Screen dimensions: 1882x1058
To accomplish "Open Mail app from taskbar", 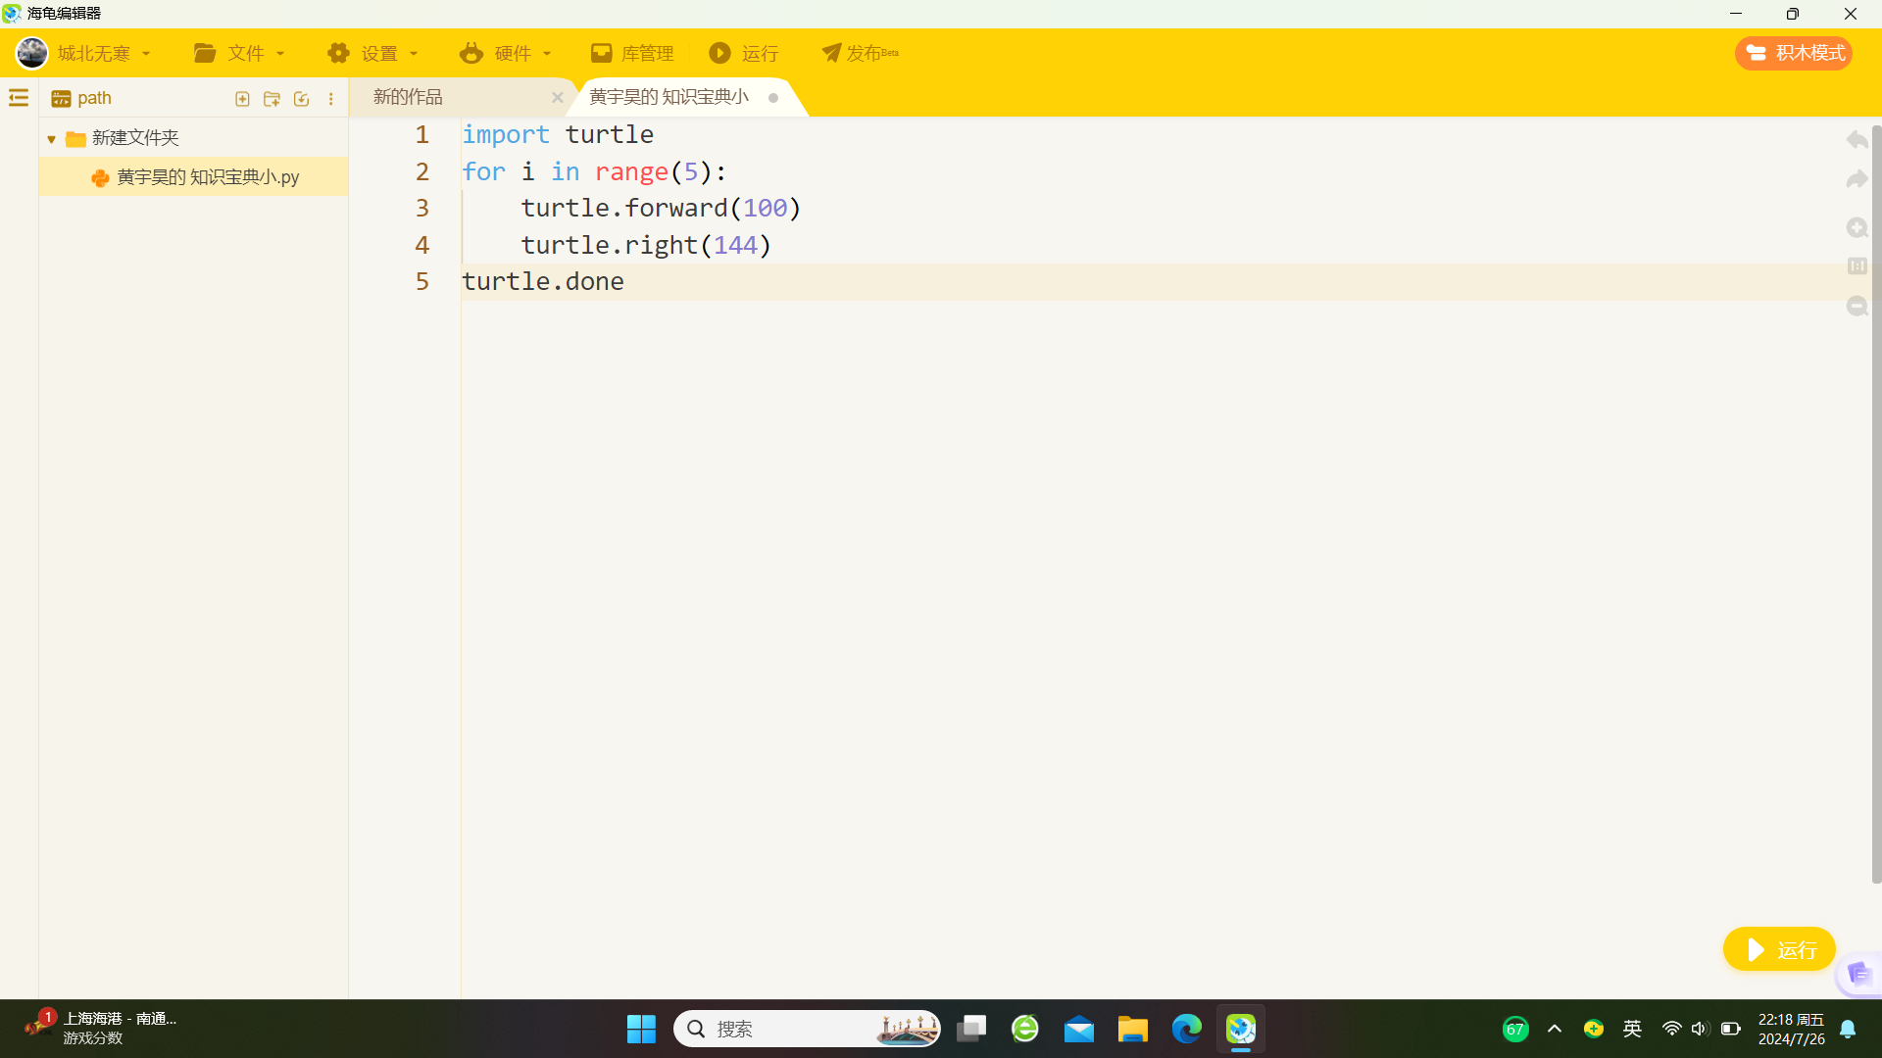I will point(1079,1029).
